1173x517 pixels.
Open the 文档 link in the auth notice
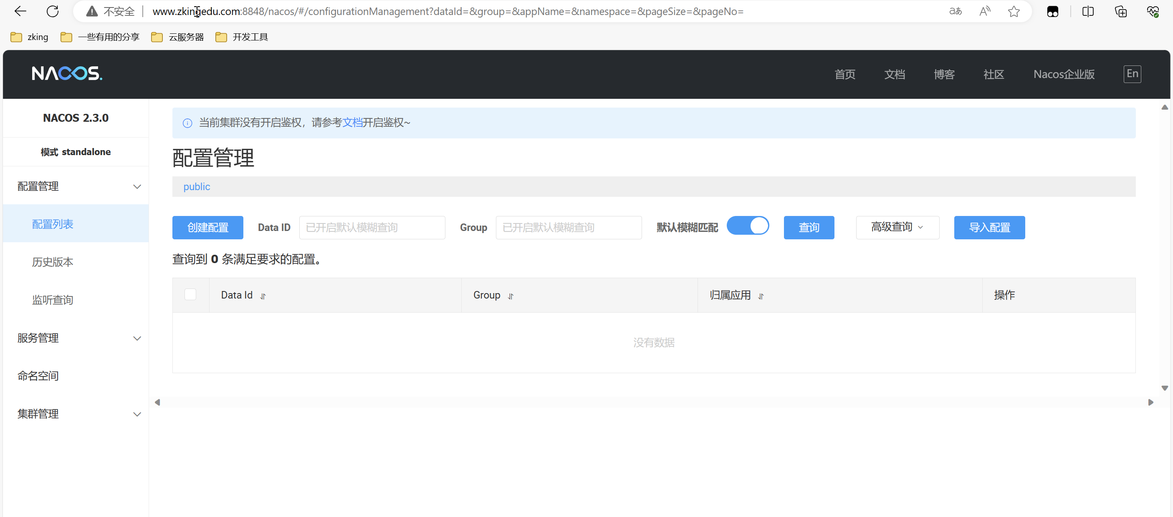tap(352, 122)
